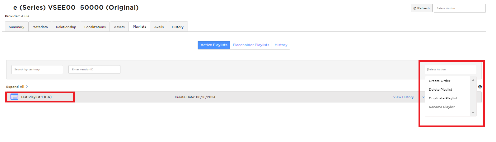Click the playlist Select Action search field
Viewport: 496px width, 142px height.
tap(451, 69)
